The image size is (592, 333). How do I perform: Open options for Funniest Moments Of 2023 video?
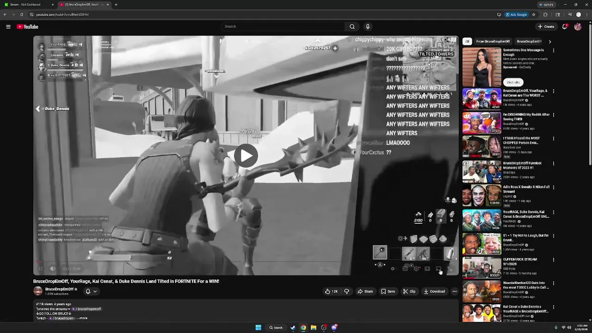(x=553, y=163)
